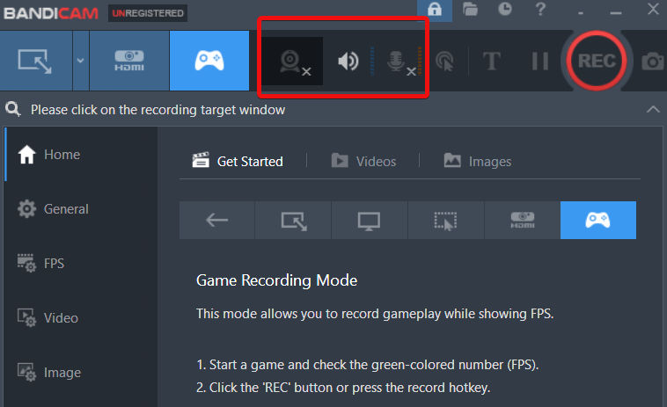Click the pause recording button
The width and height of the screenshot is (667, 407).
[539, 62]
